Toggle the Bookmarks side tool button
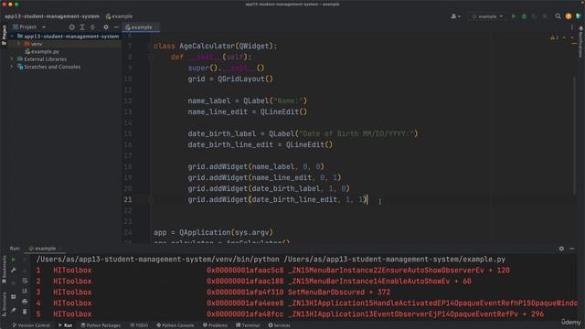Screen dimensions: 585x329 pyautogui.click(x=4, y=270)
